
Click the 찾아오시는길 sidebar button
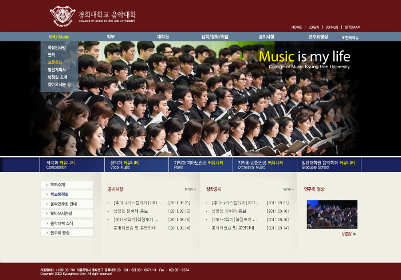[x=67, y=213]
